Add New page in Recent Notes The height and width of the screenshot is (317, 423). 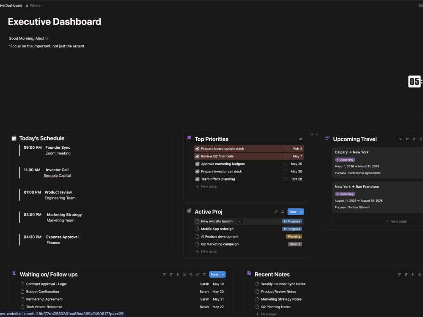pyautogui.click(x=266, y=314)
